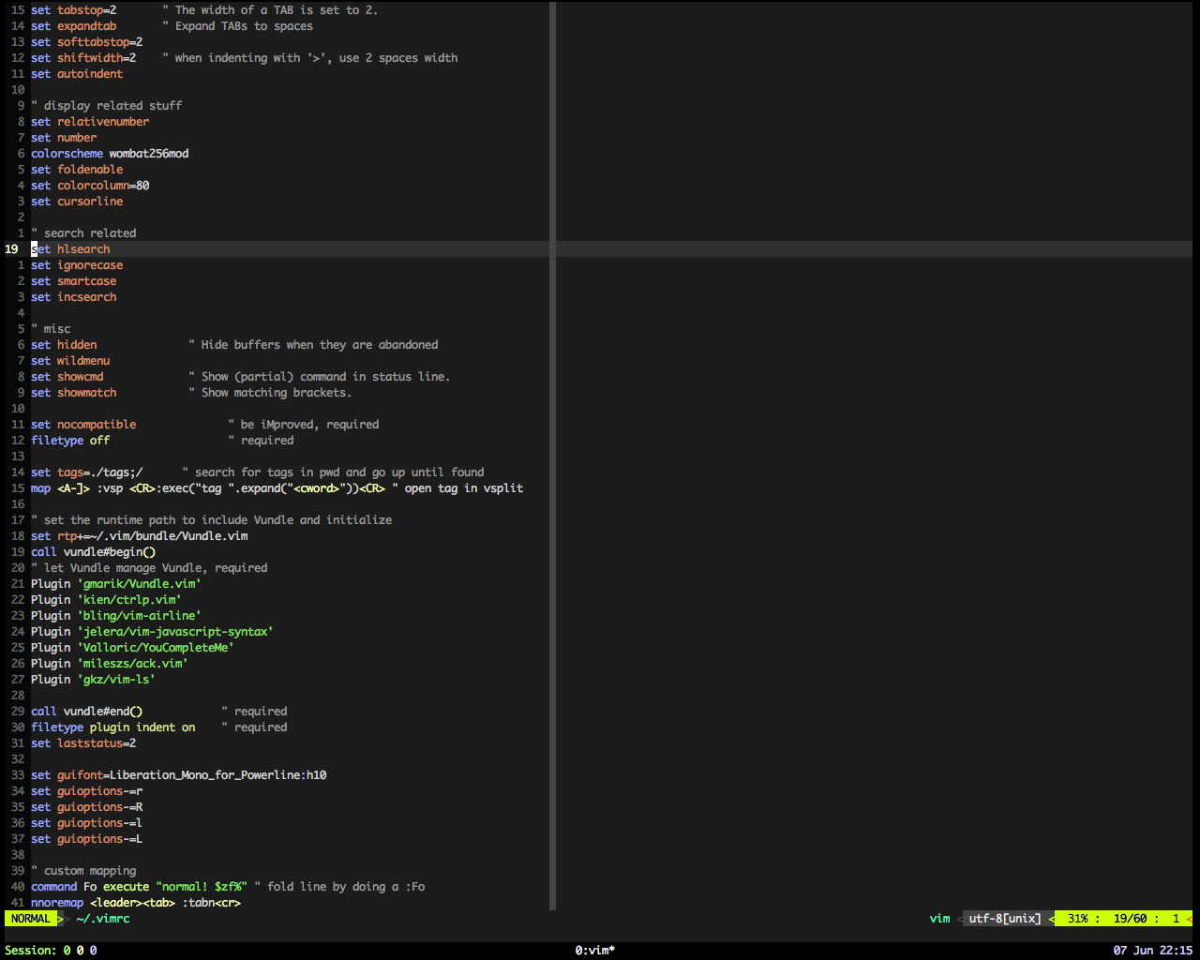Click 'set rtp+=~/.vim/bundle/Vundle.vim' line
Viewport: 1200px width, 960px height.
pos(140,536)
